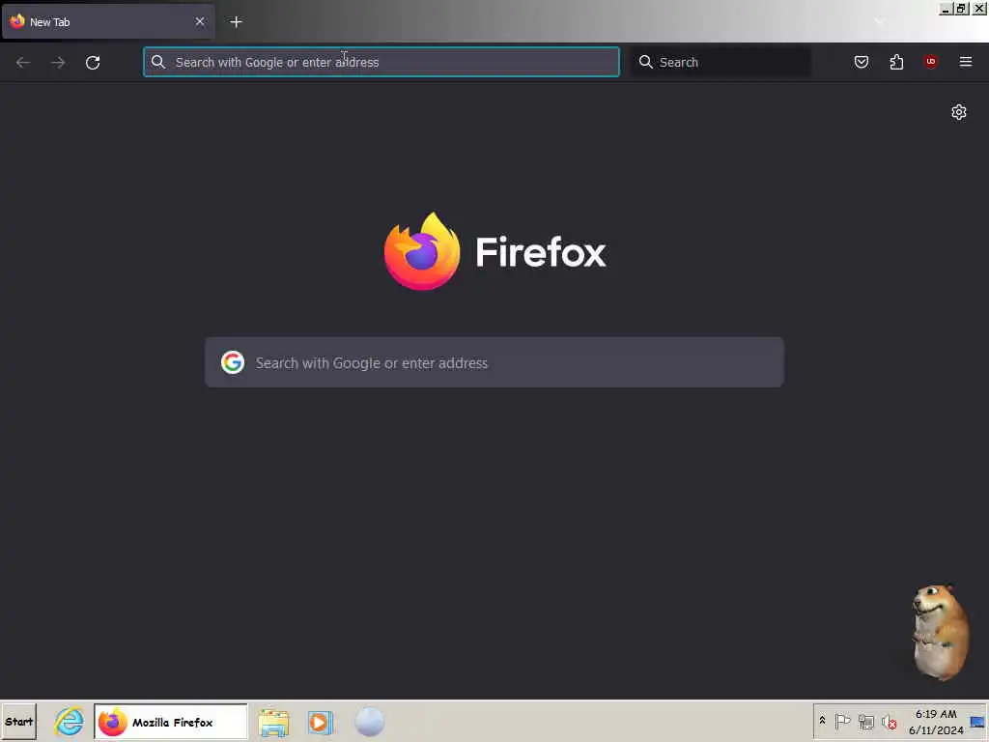Open the Extensions puzzle icon
Viewport: 989px width, 742px height.
pyautogui.click(x=896, y=62)
